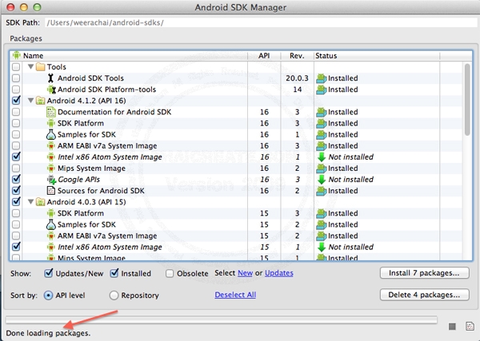The height and width of the screenshot is (341, 480).
Task: Click the Status column header
Action: (377, 56)
